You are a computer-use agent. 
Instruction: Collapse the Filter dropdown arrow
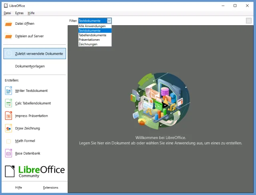click(109, 21)
